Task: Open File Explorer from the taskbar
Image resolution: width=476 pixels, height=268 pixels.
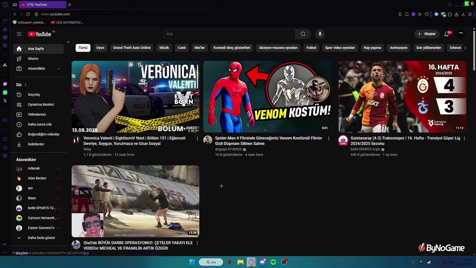Action: (x=241, y=262)
